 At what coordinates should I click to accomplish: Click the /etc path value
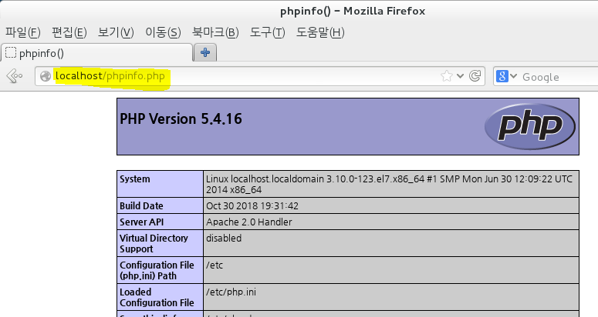(215, 265)
